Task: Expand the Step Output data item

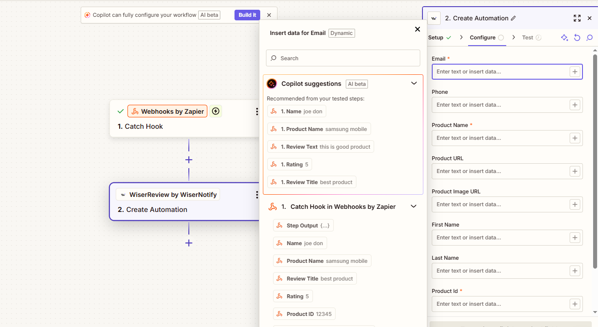Action: pyautogui.click(x=303, y=226)
